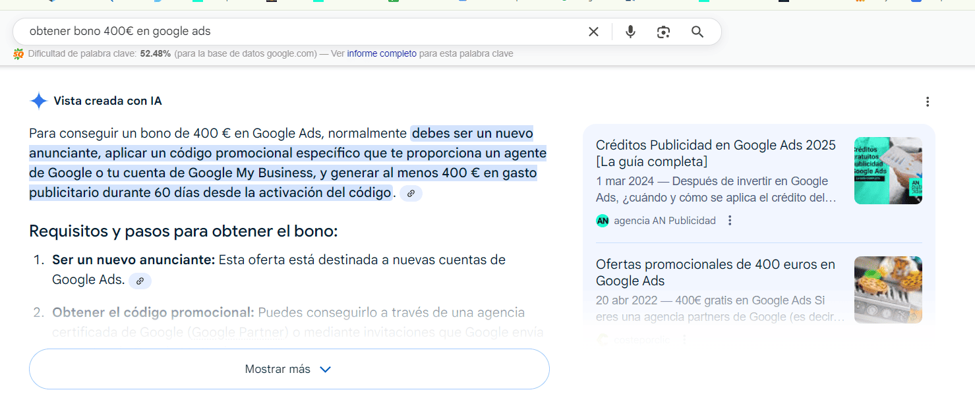Open three-dot options beside agencia AN Publicidad
The height and width of the screenshot is (396, 975).
tap(730, 221)
